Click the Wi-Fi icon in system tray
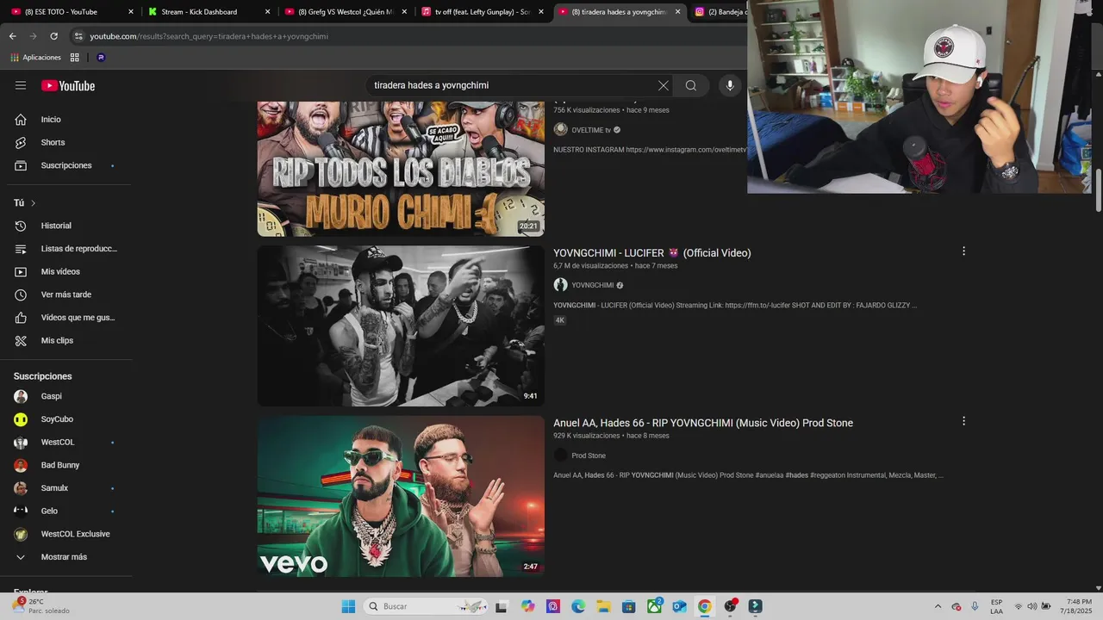 1019,606
